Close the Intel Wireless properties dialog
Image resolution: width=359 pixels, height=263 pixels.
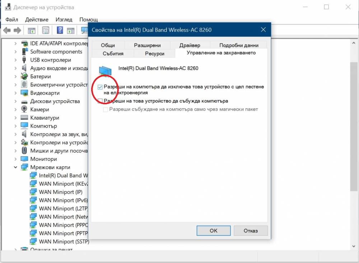coord(263,29)
